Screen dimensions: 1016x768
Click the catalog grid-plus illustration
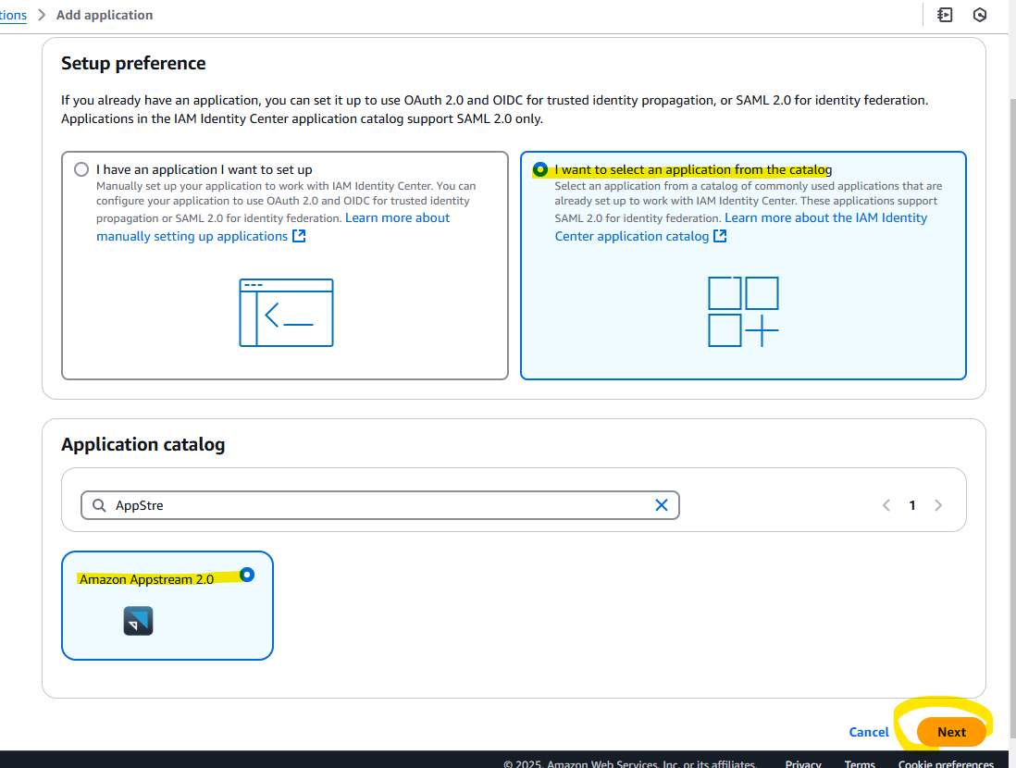(x=743, y=312)
